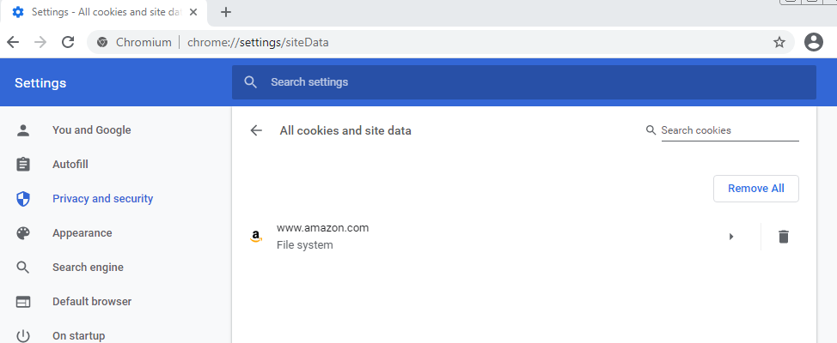This screenshot has height=343, width=837.
Task: Click the browser back arrow
Action: point(13,42)
